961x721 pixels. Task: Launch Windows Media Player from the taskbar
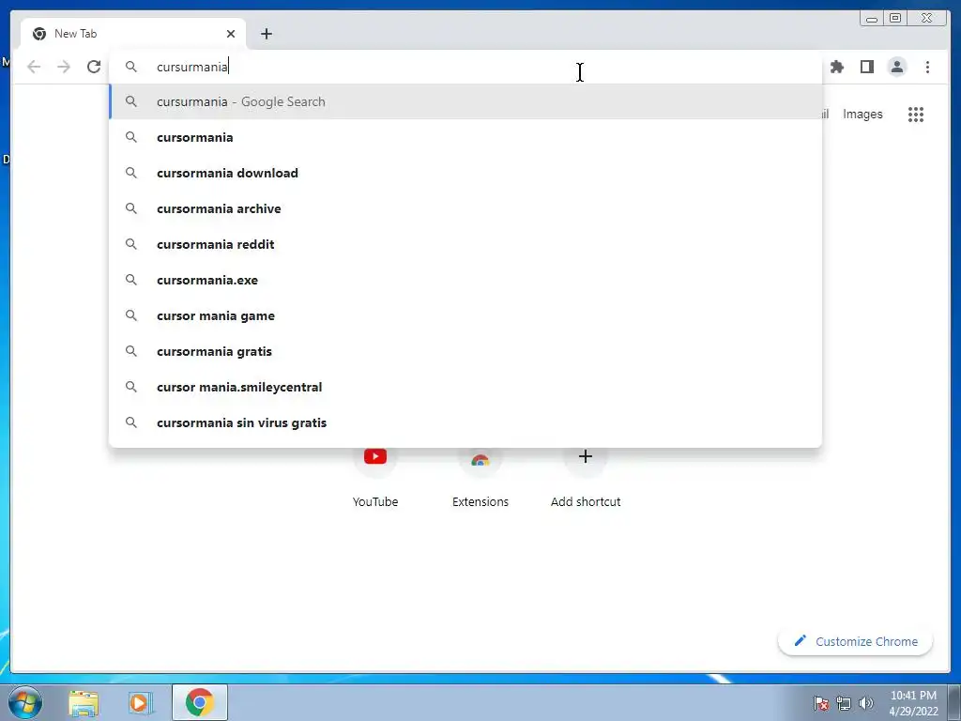tap(141, 702)
